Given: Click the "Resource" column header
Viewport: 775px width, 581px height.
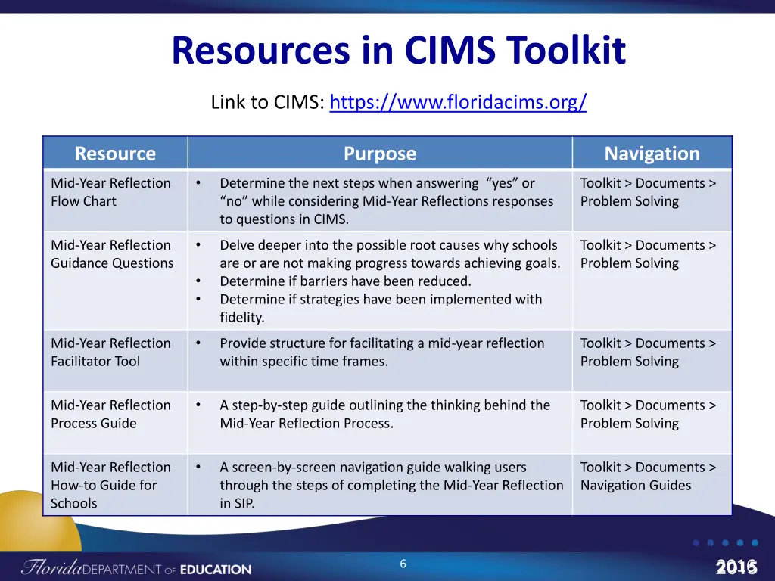Looking at the screenshot, I should click(115, 153).
